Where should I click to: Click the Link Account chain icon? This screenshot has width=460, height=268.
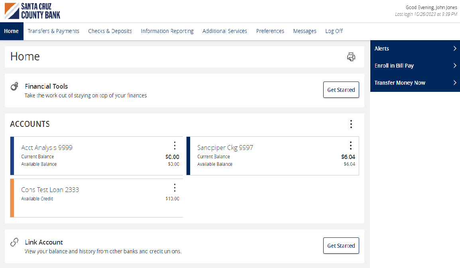point(15,242)
